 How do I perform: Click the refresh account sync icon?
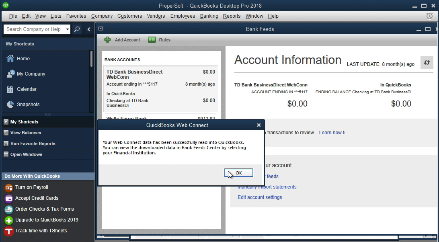427,62
